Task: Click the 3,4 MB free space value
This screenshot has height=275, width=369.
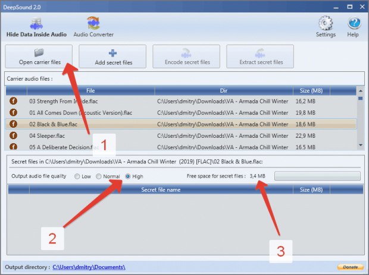Action: pos(258,176)
